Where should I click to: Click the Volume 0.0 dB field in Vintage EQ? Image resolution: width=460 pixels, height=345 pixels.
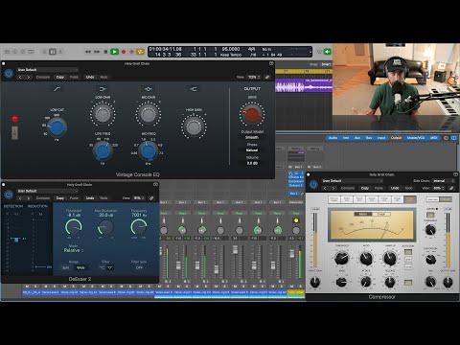coord(252,163)
